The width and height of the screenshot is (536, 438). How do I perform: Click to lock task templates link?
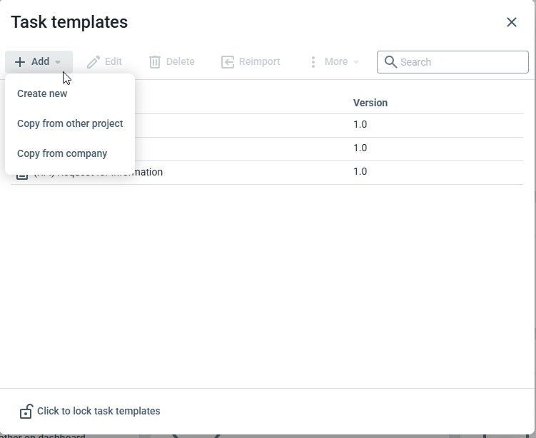coord(98,411)
